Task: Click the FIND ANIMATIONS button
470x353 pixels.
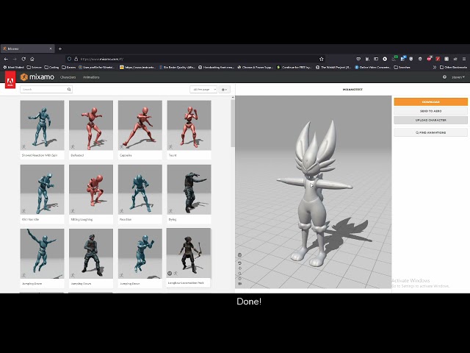Action: [430, 132]
